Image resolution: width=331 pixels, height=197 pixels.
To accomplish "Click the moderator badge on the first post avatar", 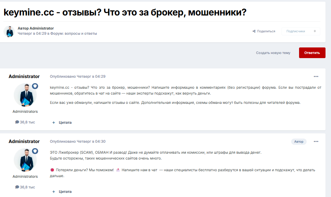I will tap(35, 86).
